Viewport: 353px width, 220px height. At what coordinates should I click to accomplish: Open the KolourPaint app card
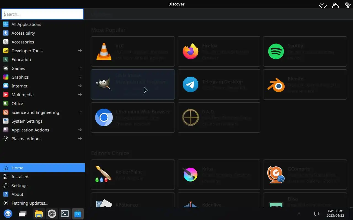[x=133, y=175]
